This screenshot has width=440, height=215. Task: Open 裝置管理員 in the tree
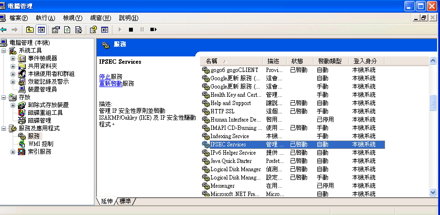point(42,90)
